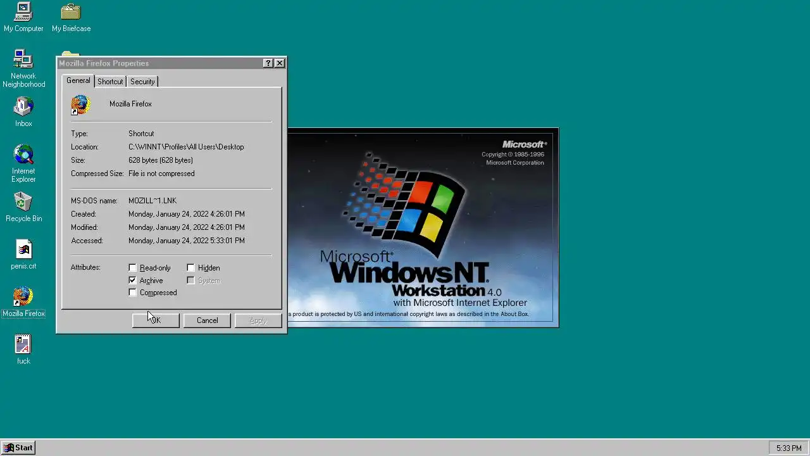Select the text document icon below Firefox
This screenshot has width=810, height=456.
[x=23, y=350]
